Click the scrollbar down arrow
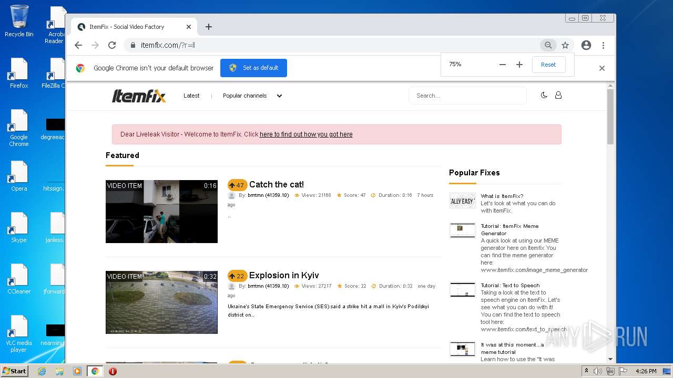This screenshot has width=673, height=378. pyautogui.click(x=610, y=359)
